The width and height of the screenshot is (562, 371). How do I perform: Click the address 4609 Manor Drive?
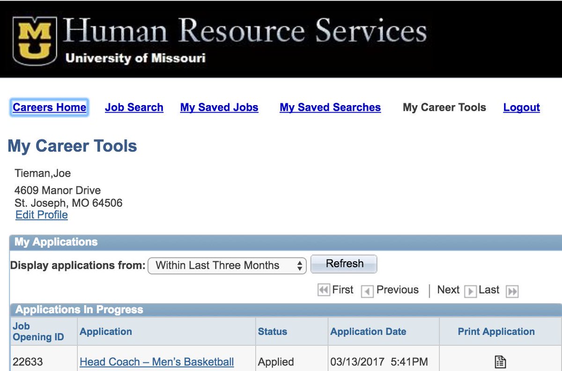(x=58, y=191)
